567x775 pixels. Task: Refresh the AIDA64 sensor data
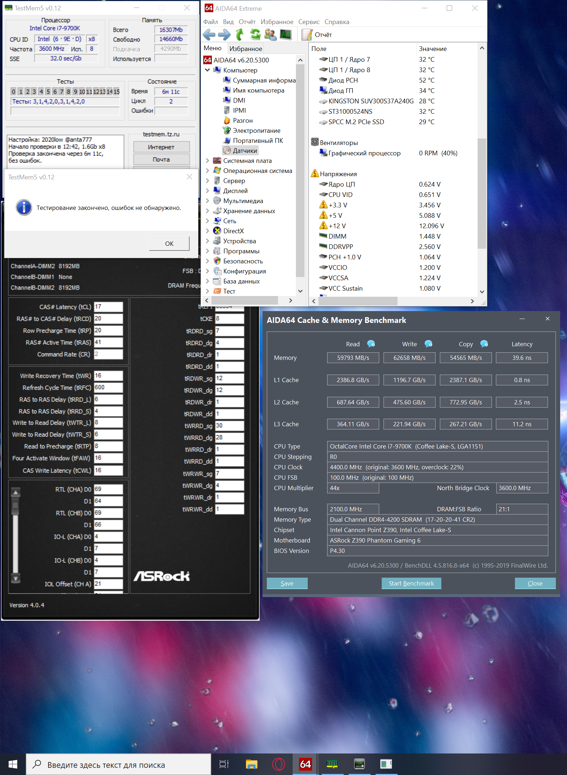pos(255,35)
